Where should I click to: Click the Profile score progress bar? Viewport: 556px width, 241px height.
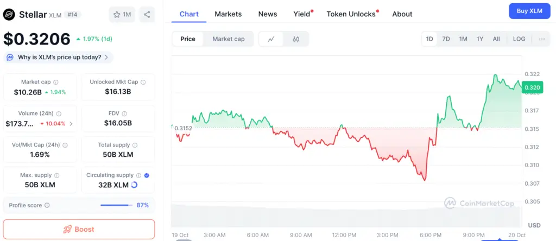116,205
